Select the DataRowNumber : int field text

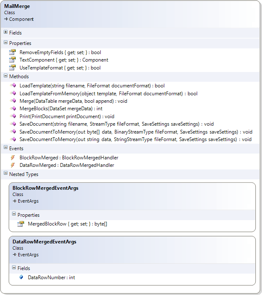point(51,277)
